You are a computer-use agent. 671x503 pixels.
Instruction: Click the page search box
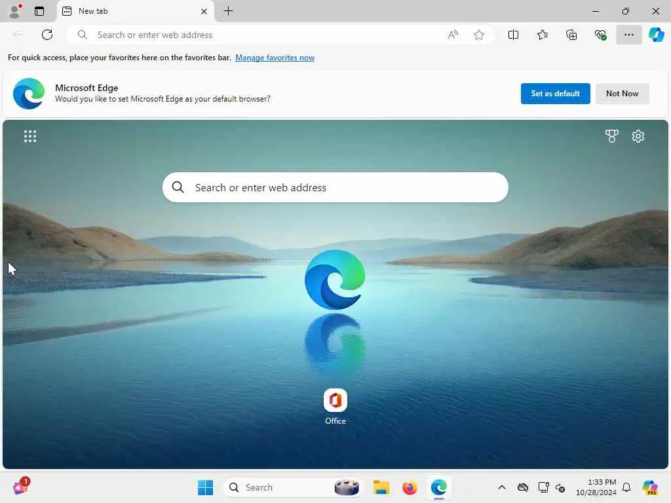point(335,187)
